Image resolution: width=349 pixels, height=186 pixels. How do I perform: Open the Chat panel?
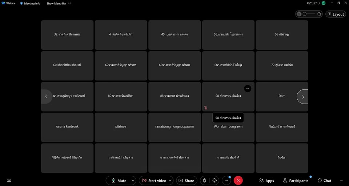click(324, 181)
